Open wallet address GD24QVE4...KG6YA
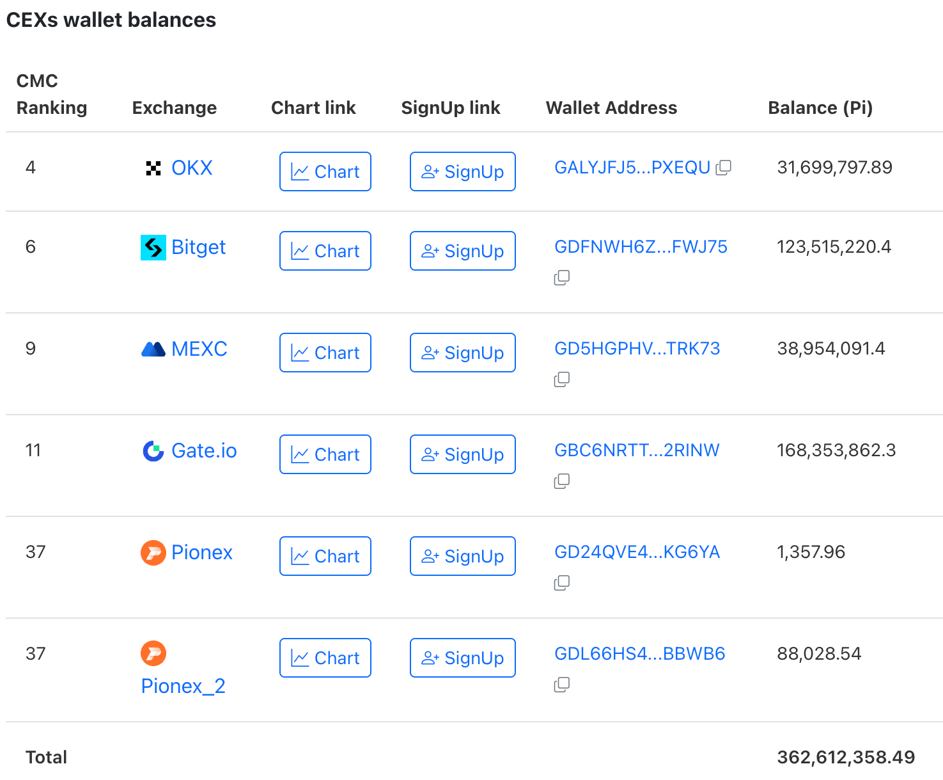Screen dimensions: 943x780 [637, 552]
